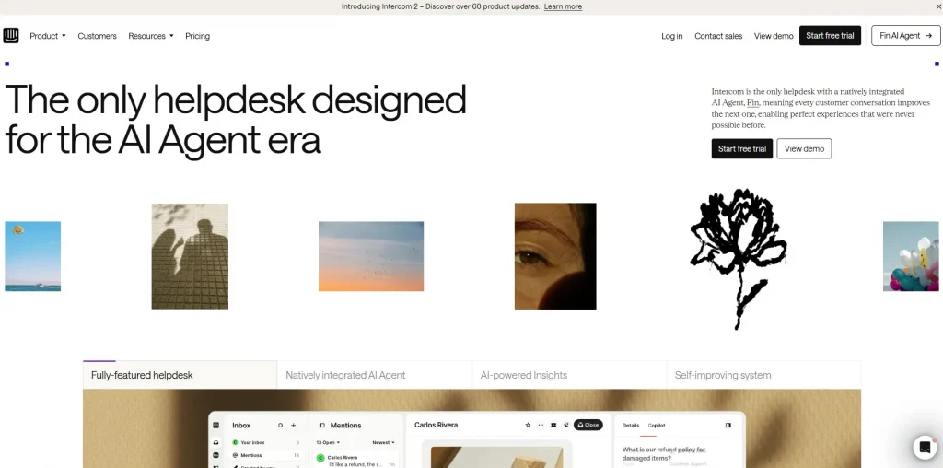Select Your inbox row in Inbox list
Image resolution: width=943 pixels, height=468 pixels.
pyautogui.click(x=265, y=443)
